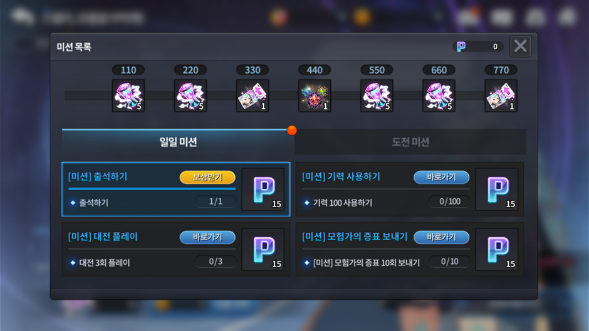Click the P point icon in 기력 사용하기 mission
The height and width of the screenshot is (331, 589).
497,189
